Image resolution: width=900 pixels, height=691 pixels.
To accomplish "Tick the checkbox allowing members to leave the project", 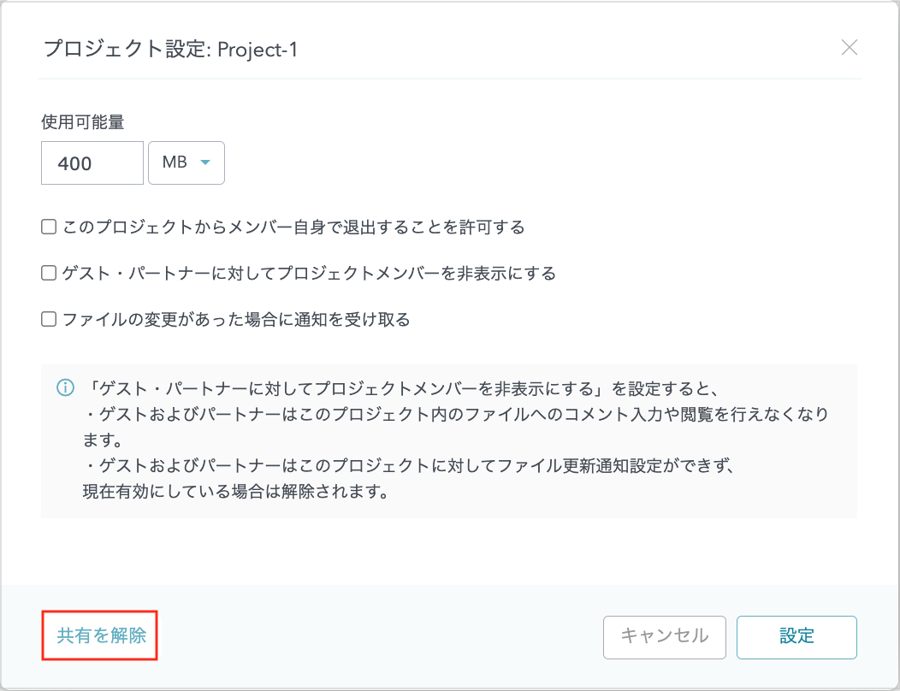I will [49, 227].
